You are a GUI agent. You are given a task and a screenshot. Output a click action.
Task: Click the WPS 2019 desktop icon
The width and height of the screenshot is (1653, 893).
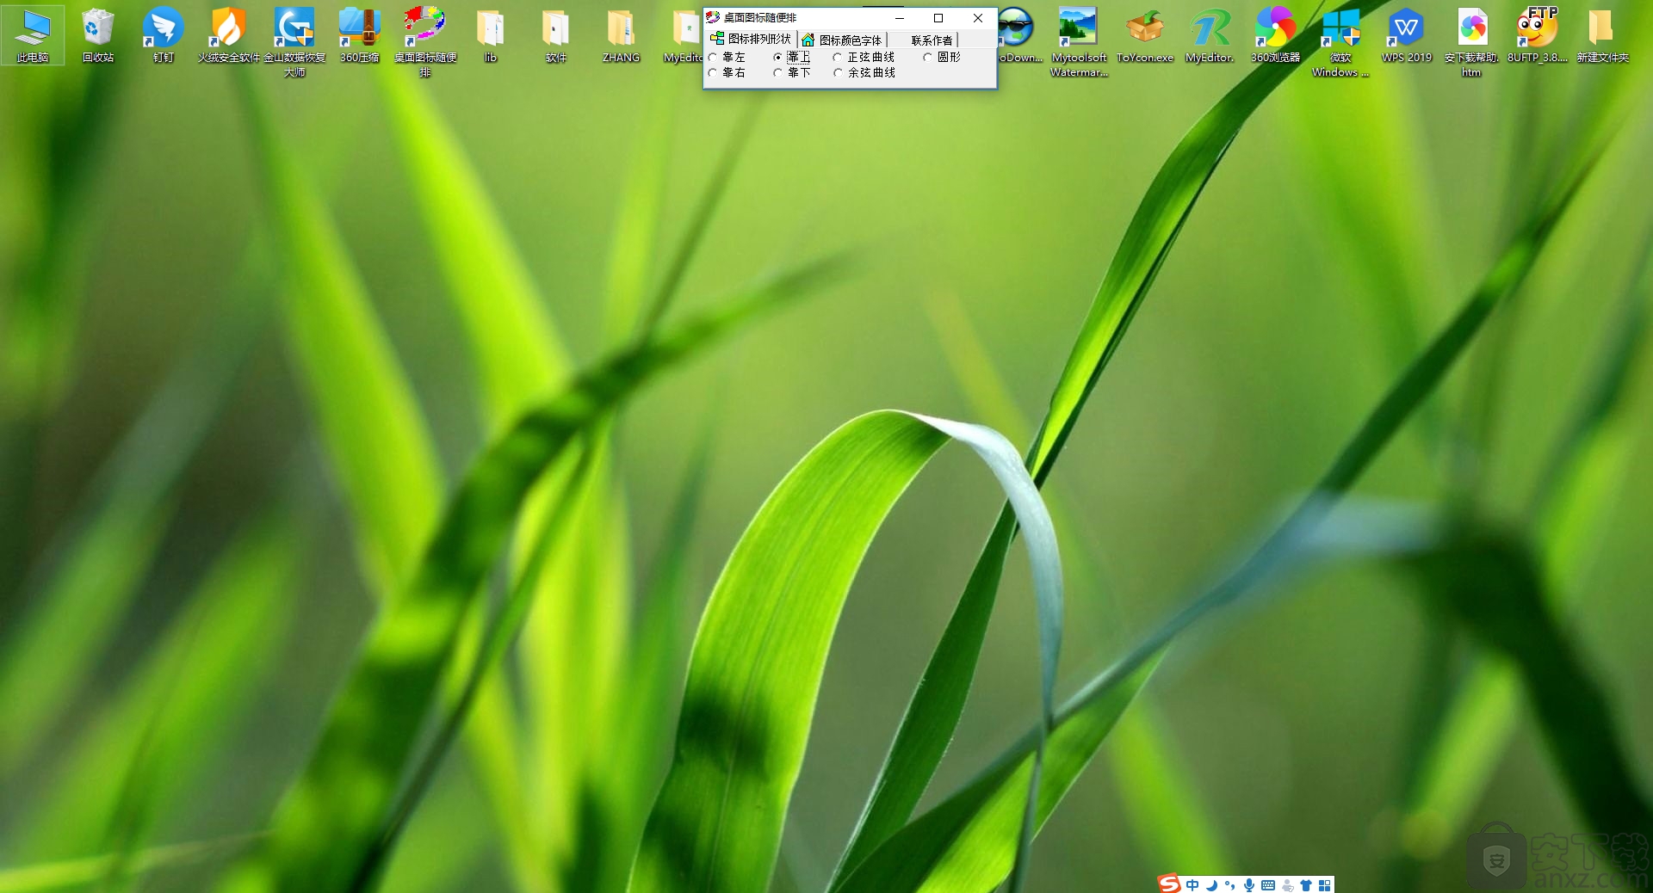coord(1406,34)
